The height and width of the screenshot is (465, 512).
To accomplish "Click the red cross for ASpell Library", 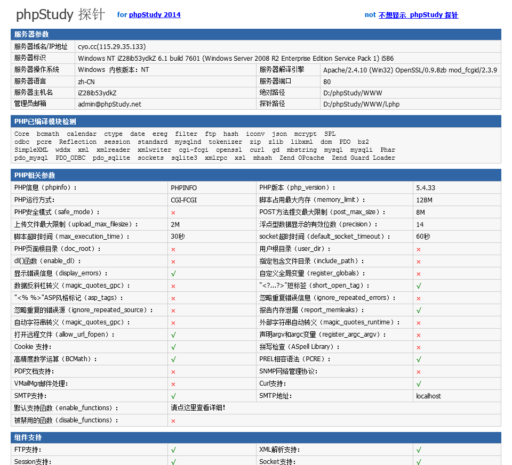I will [419, 348].
